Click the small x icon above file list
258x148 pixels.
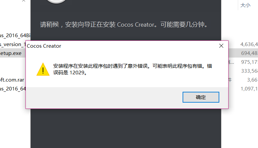click(x=23, y=1)
